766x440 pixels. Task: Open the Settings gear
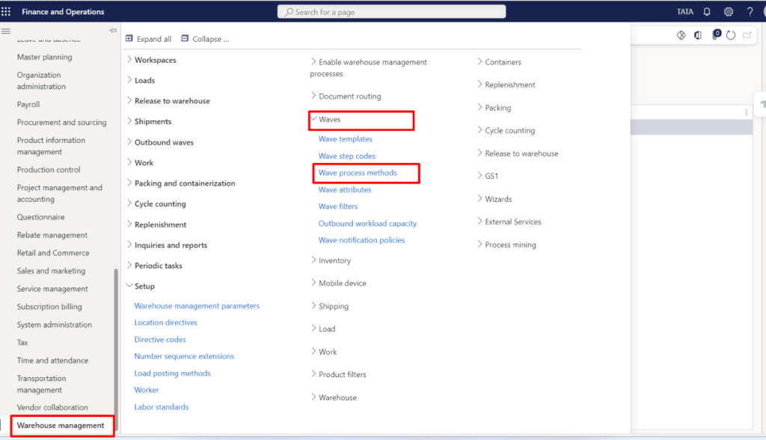[729, 12]
